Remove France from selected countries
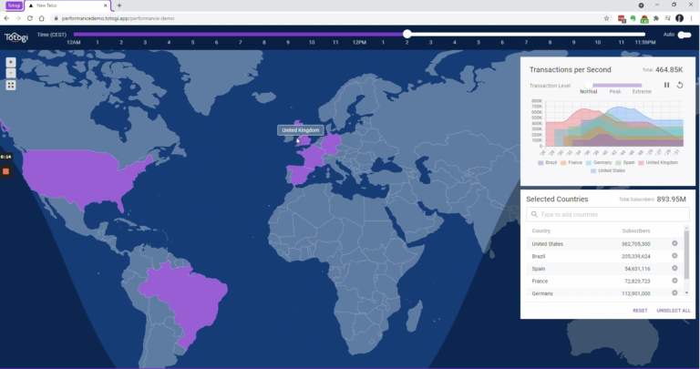 [x=674, y=282]
